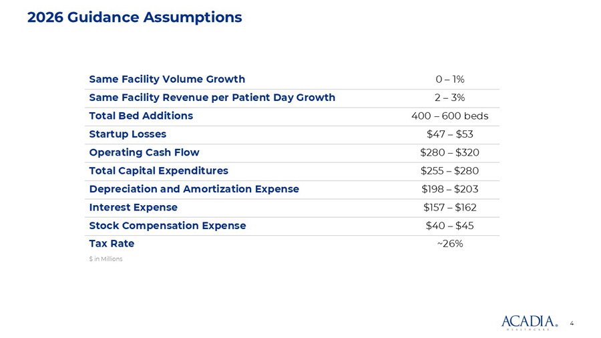Click the Acadia Healthcare logo

tap(529, 322)
